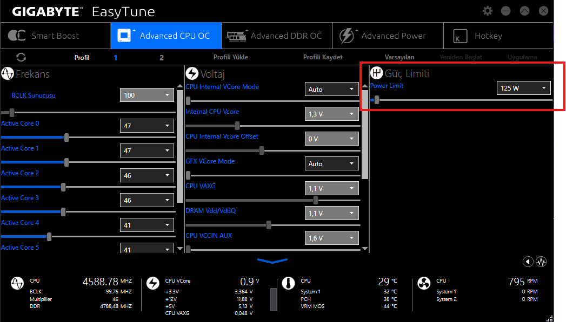566x322 pixels.
Task: Open the settings gear icon
Action: pos(488,11)
